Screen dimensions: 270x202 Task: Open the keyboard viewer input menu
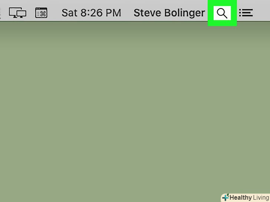point(41,13)
